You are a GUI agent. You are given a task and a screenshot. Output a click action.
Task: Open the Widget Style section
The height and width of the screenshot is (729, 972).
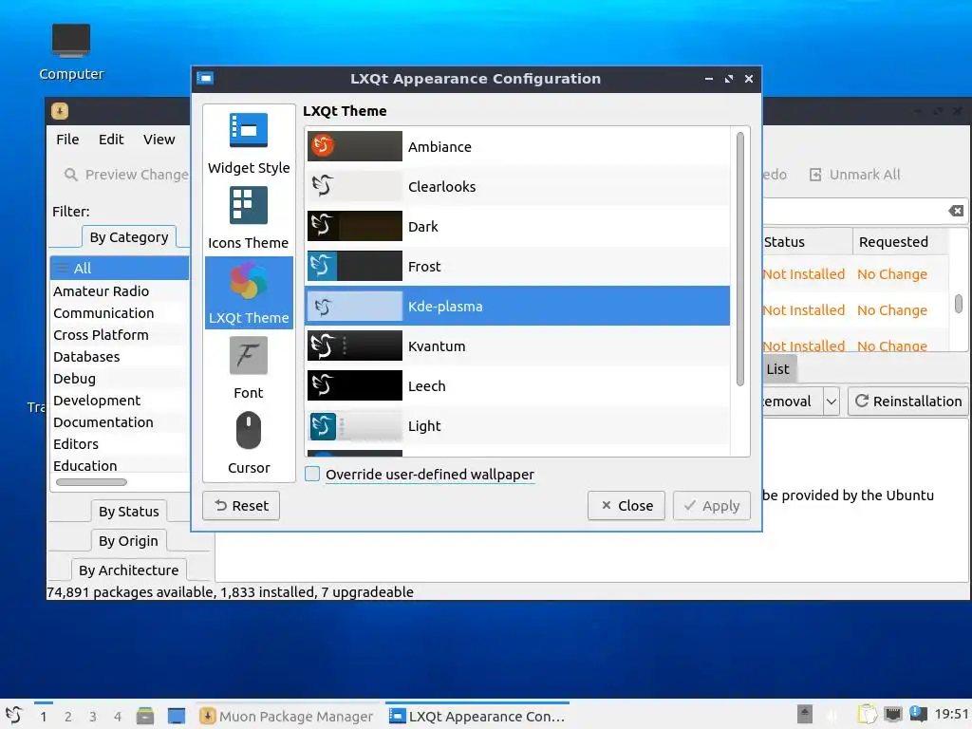click(x=249, y=143)
